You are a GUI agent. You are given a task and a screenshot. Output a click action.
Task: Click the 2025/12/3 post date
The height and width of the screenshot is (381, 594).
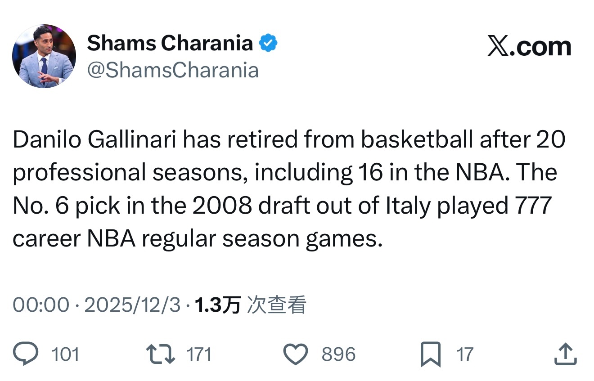click(132, 305)
